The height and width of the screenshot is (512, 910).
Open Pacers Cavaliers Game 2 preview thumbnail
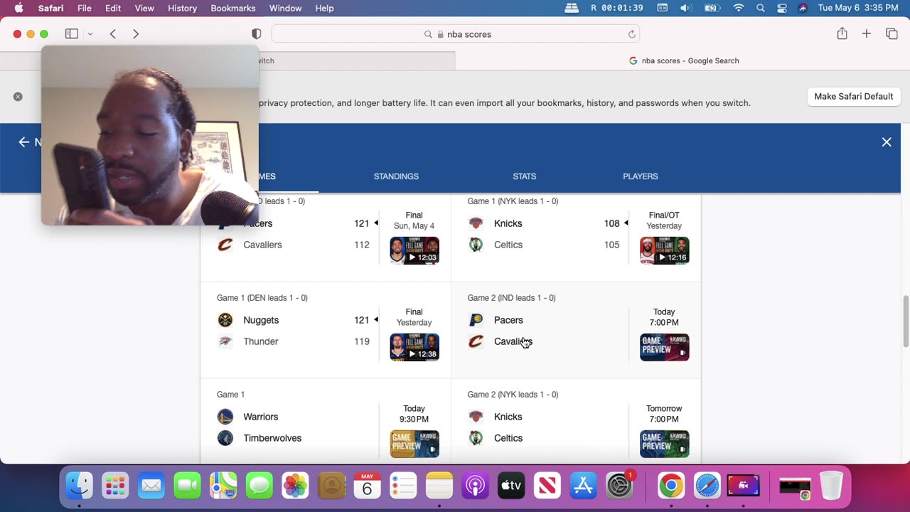click(664, 347)
